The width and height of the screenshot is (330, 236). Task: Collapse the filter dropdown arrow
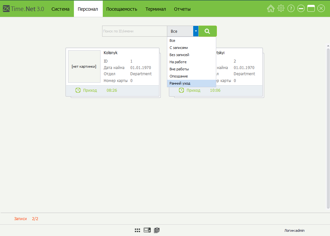click(x=196, y=31)
